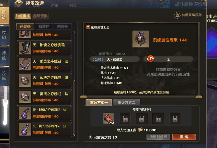Viewport: 217px width, 148px height.
Task: Click the last locked material slot
Action: 175,118
